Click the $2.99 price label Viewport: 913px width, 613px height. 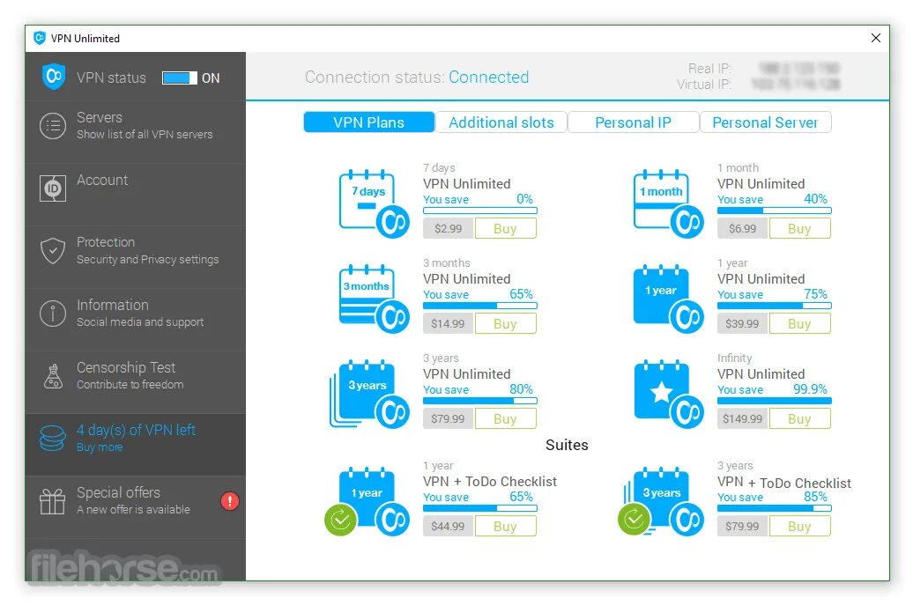(448, 228)
